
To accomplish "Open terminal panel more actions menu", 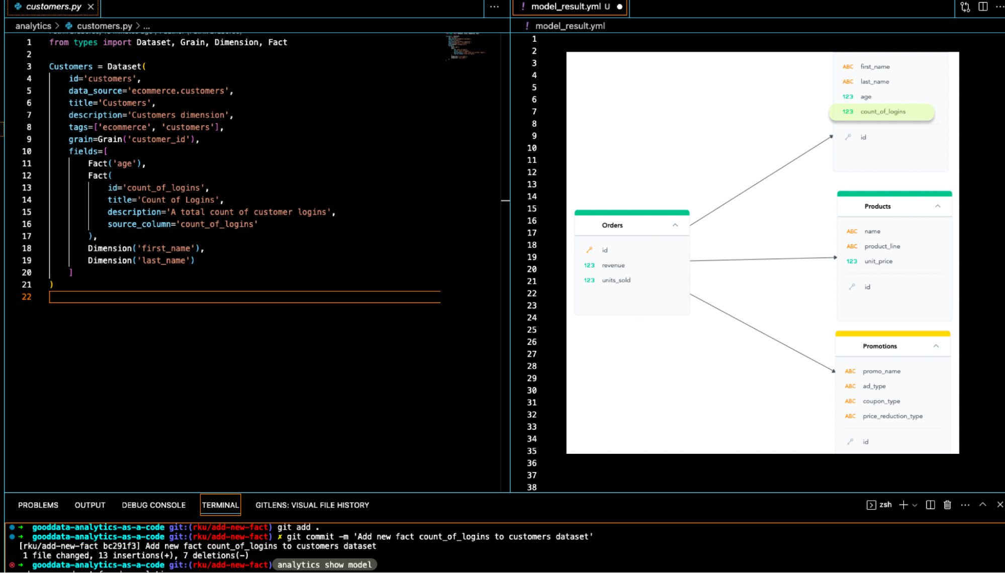I will [x=965, y=505].
